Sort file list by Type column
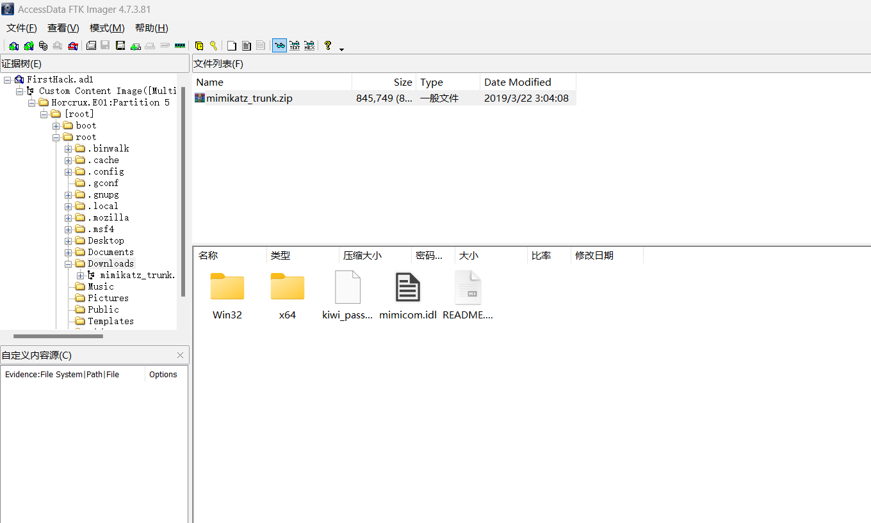The width and height of the screenshot is (871, 523). (x=448, y=82)
